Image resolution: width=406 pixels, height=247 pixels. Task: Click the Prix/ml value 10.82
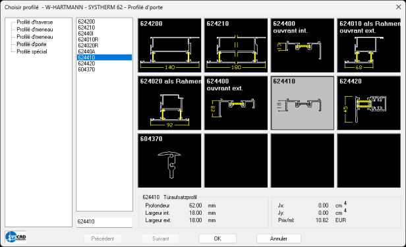[322, 220]
